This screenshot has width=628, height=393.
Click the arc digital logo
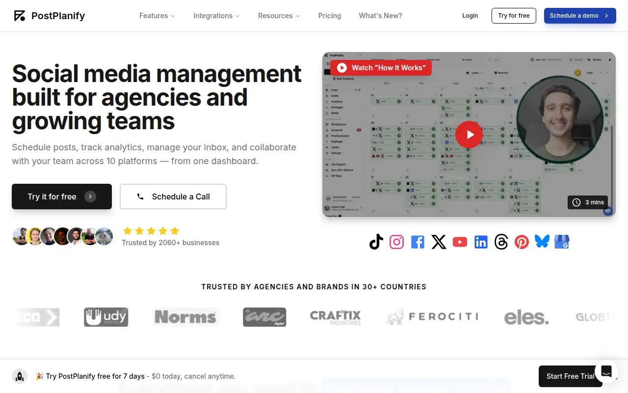tap(264, 317)
